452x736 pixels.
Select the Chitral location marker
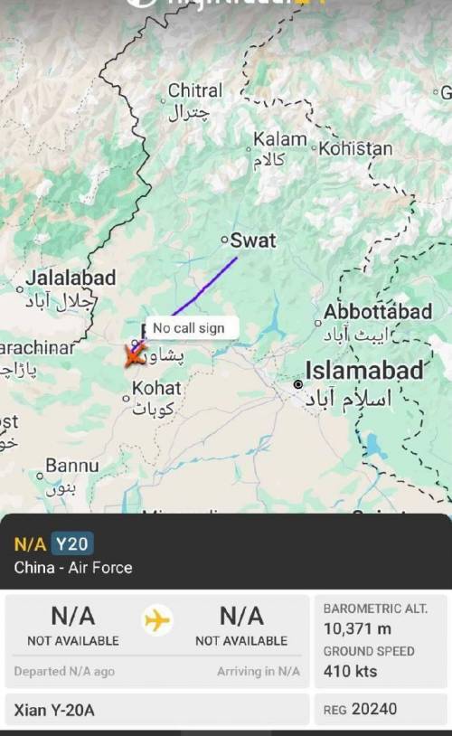(164, 100)
